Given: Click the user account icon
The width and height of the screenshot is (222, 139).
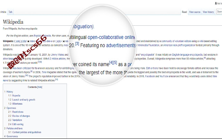Looking at the screenshot, I should pyautogui.click(x=216, y=3).
